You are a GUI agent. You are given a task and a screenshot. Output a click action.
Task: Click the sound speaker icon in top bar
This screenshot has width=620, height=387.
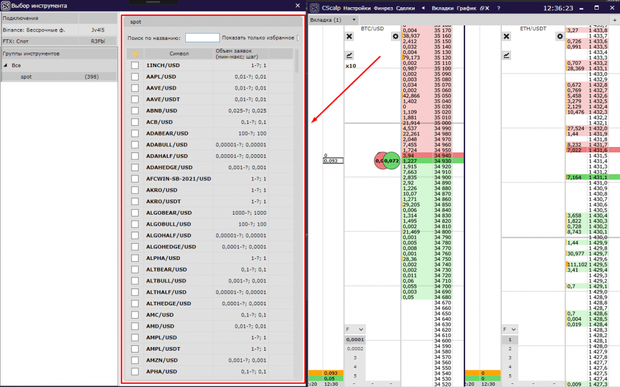(x=423, y=8)
